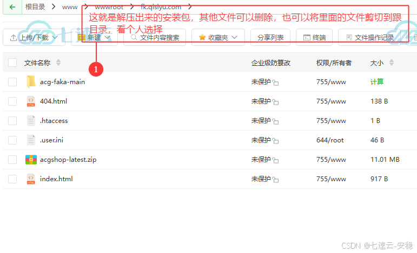Viewport: 417px width, 253px height.
Task: Click the acgshop-latest.zip file name
Action: click(68, 160)
